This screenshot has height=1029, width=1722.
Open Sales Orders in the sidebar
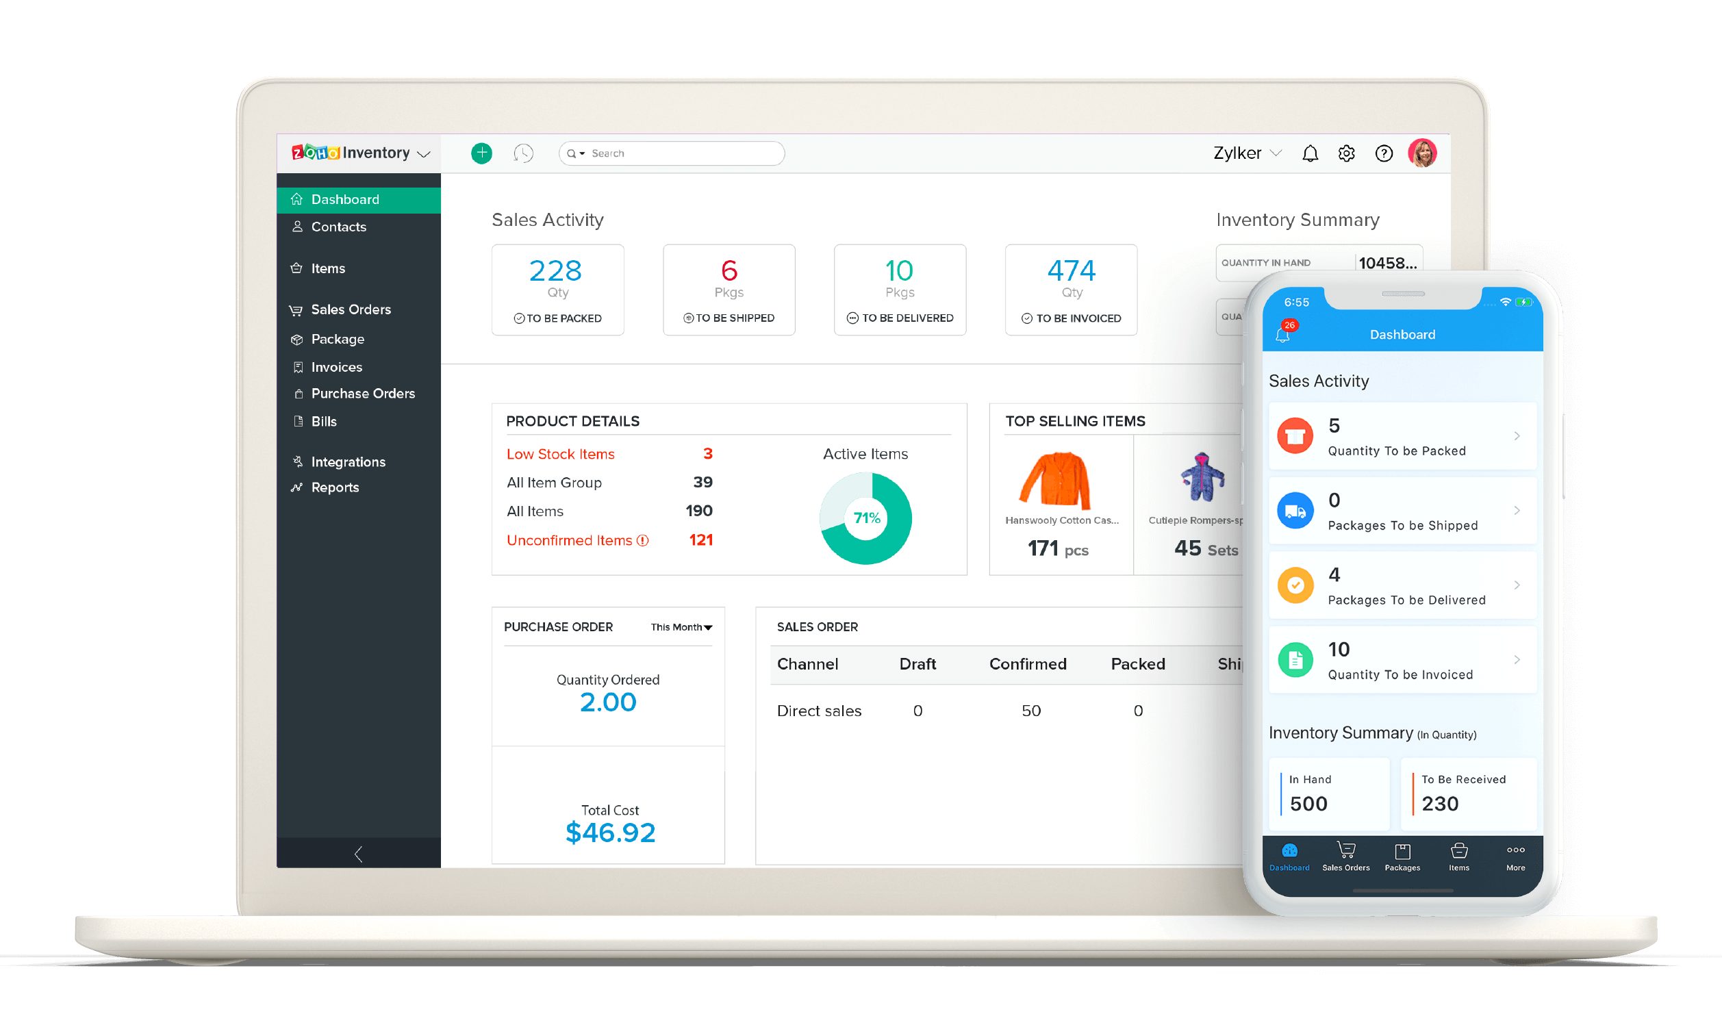coord(350,309)
